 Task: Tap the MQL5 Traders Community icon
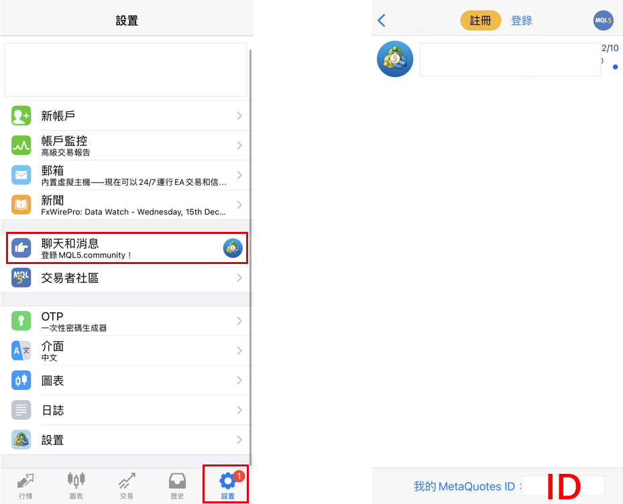click(x=21, y=277)
